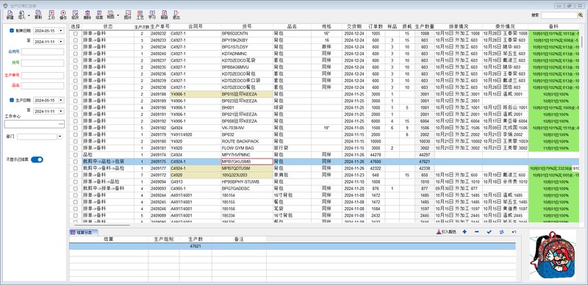Open the 生产日期 start date dropdown
The image size is (588, 285).
point(61,100)
